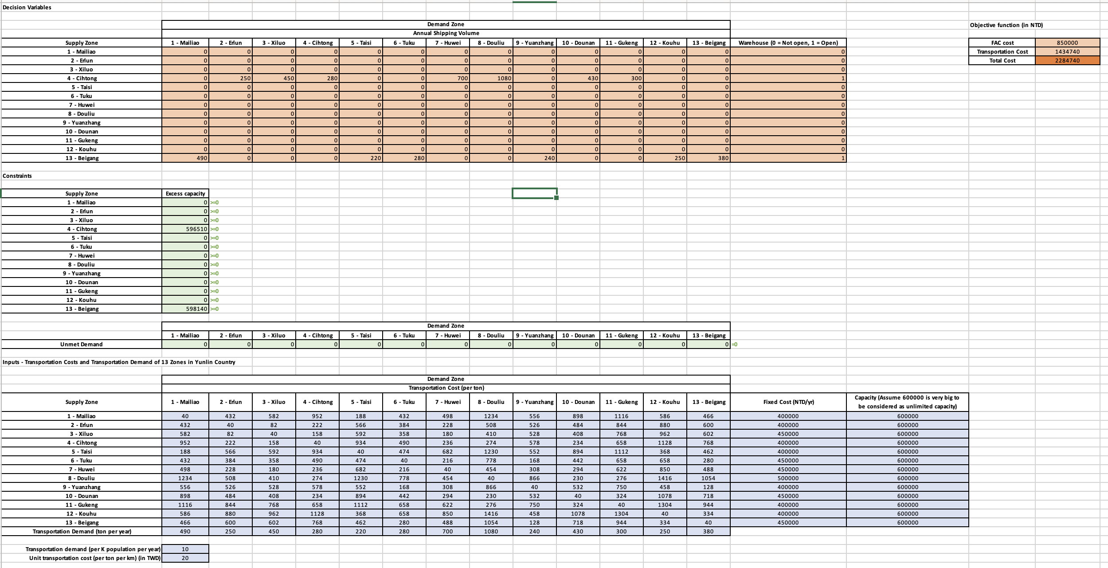
Task: Select shipping volume 1080 from Cihtong to Douliu
Action: 491,78
